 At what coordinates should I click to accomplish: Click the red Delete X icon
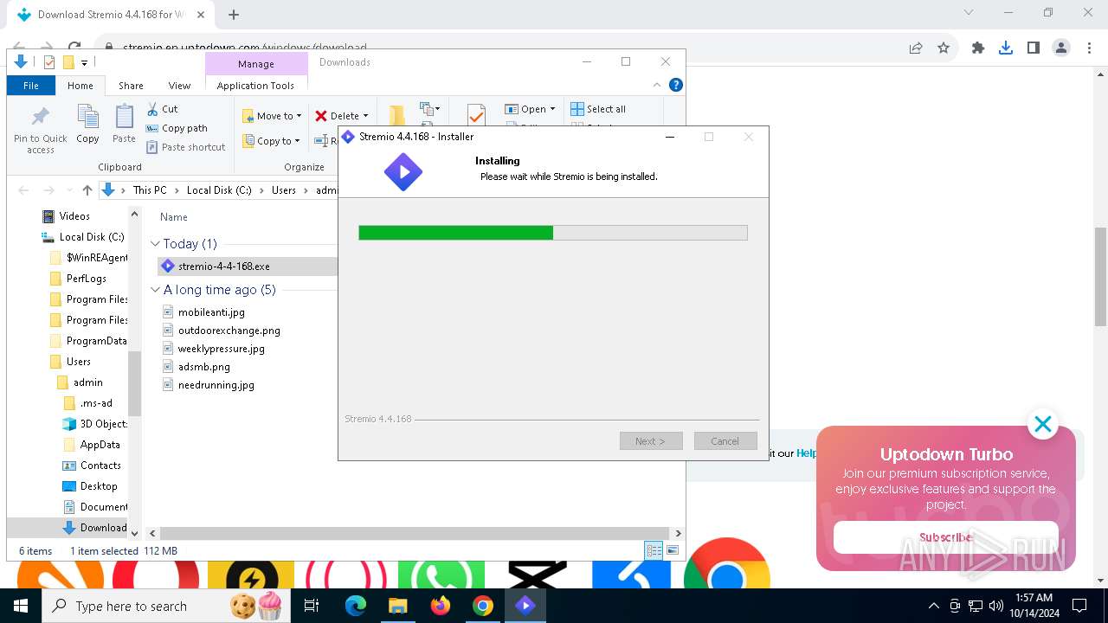click(x=321, y=116)
